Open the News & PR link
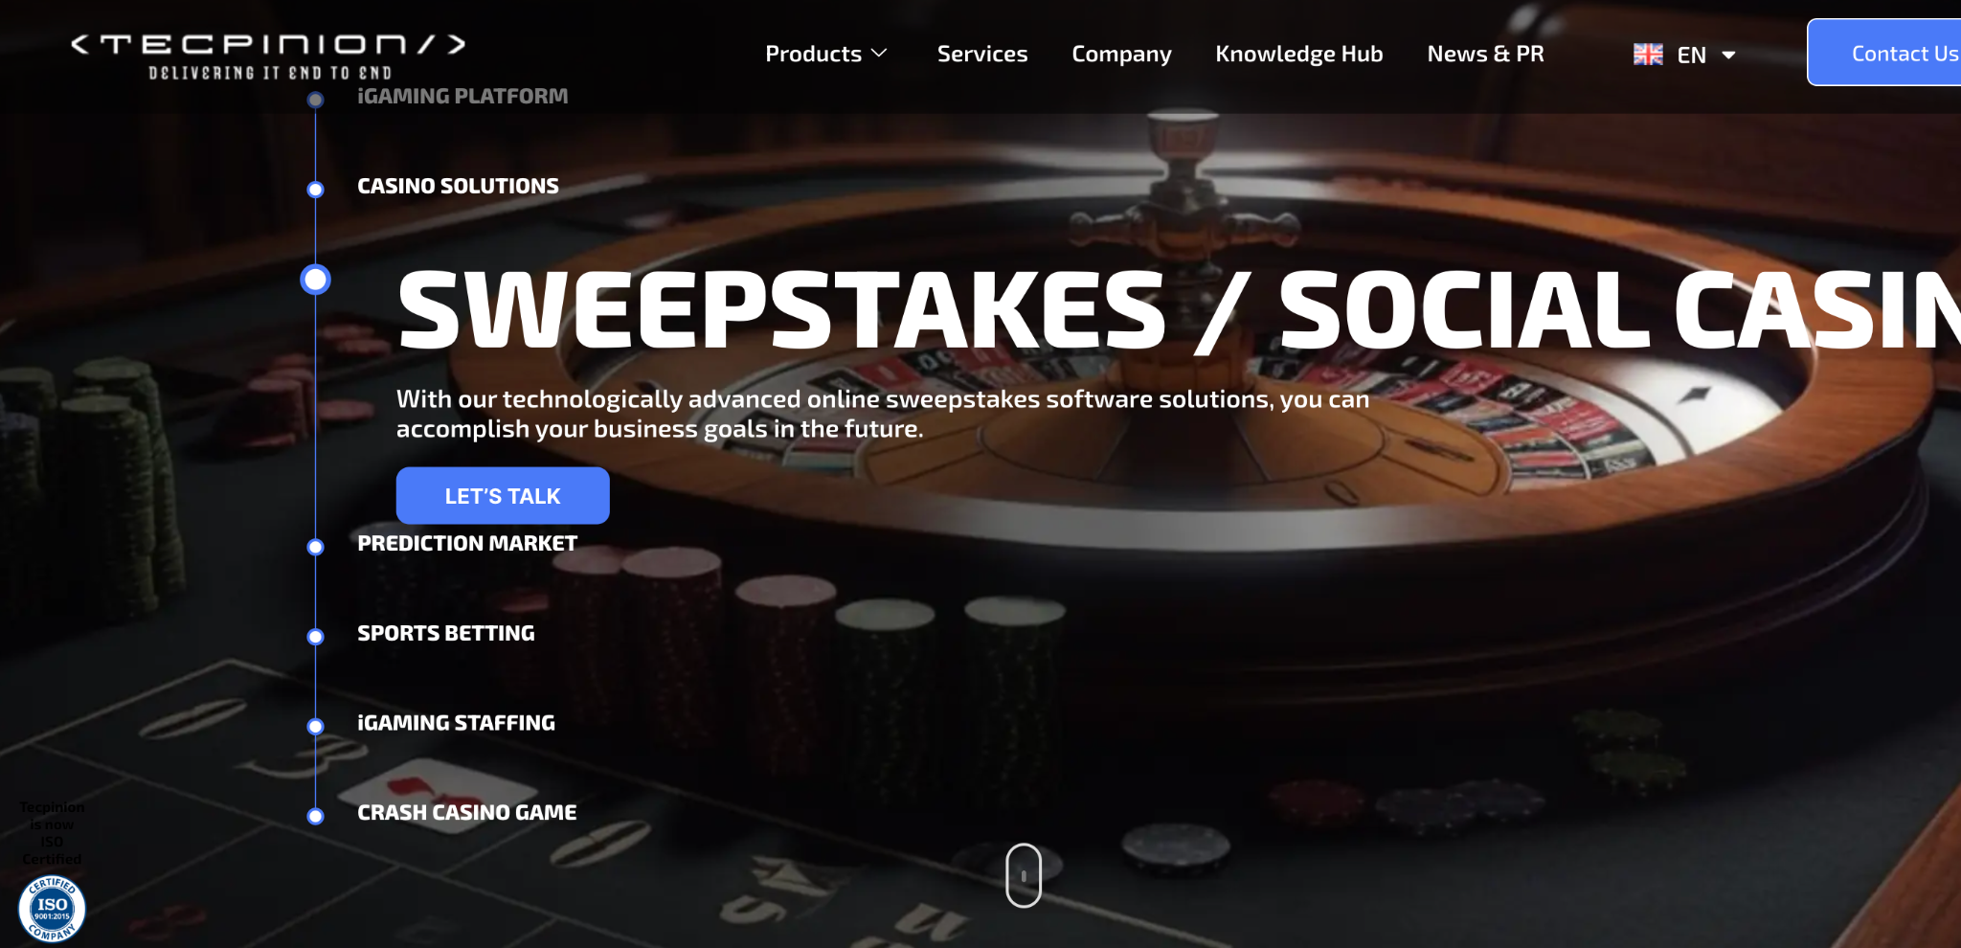This screenshot has width=1961, height=948. point(1485,54)
